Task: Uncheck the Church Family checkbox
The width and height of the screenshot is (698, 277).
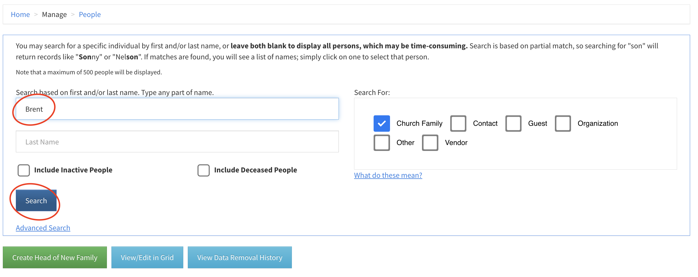Action: 382,124
